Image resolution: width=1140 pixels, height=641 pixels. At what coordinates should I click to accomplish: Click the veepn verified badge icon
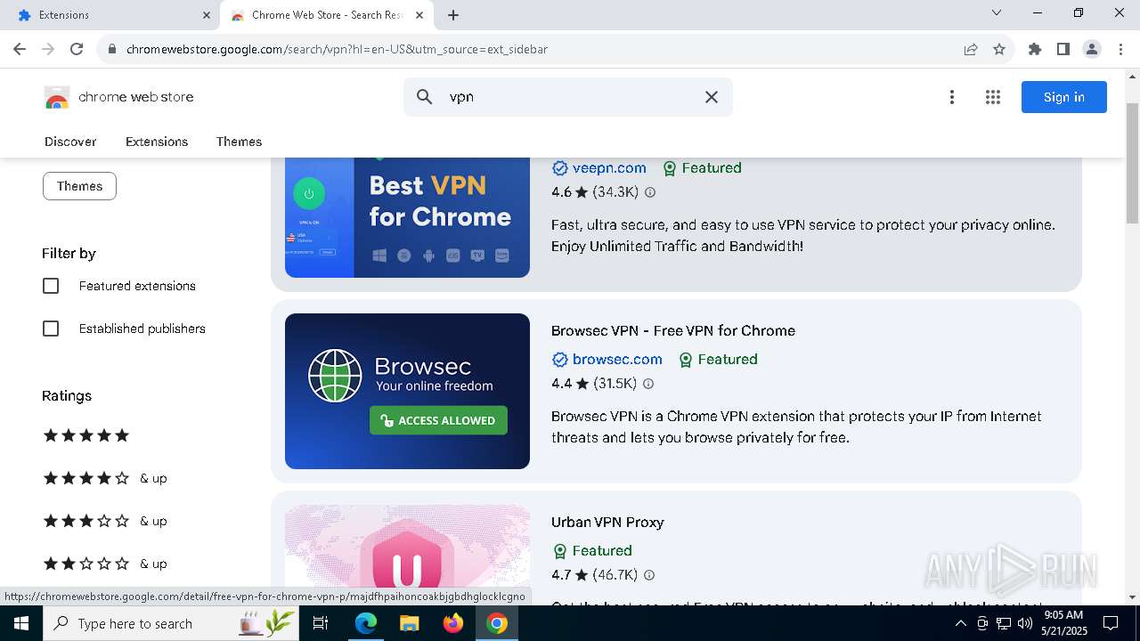point(559,168)
